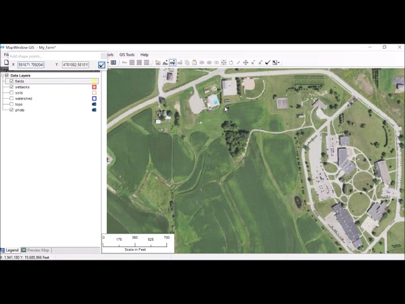Open the Help menu
Viewport: 405px width, 304px height.
[x=144, y=55]
